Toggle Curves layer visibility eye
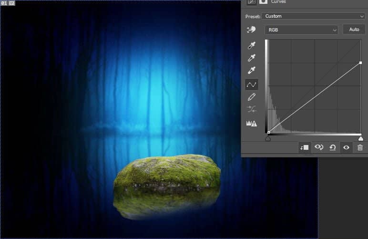The height and width of the screenshot is (239, 368). click(x=347, y=147)
